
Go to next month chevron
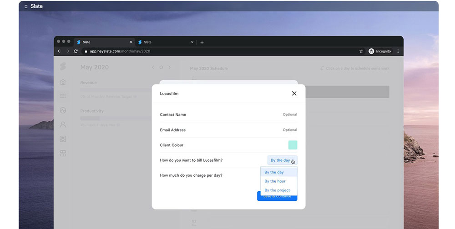169,67
